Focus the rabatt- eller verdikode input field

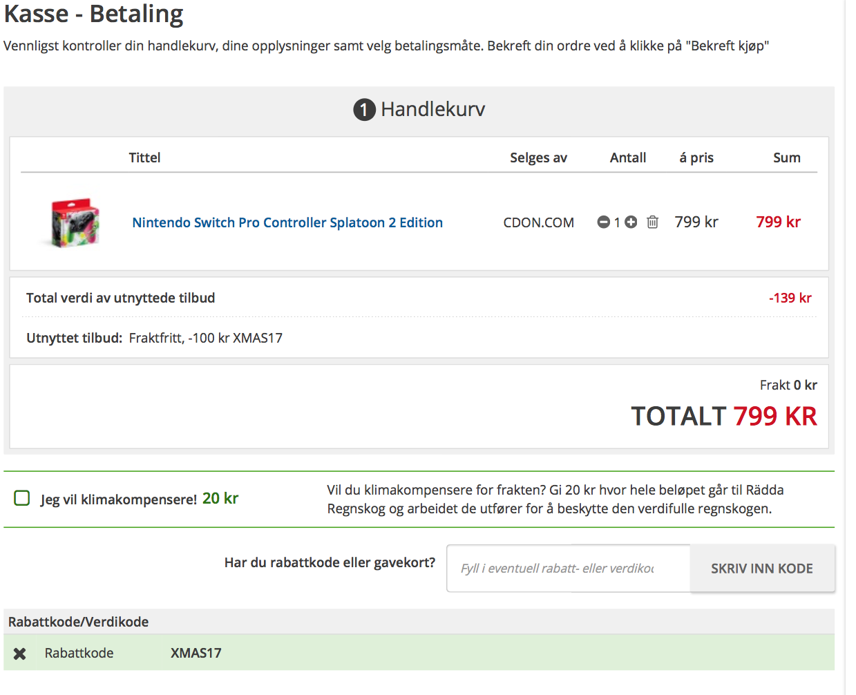click(x=569, y=569)
